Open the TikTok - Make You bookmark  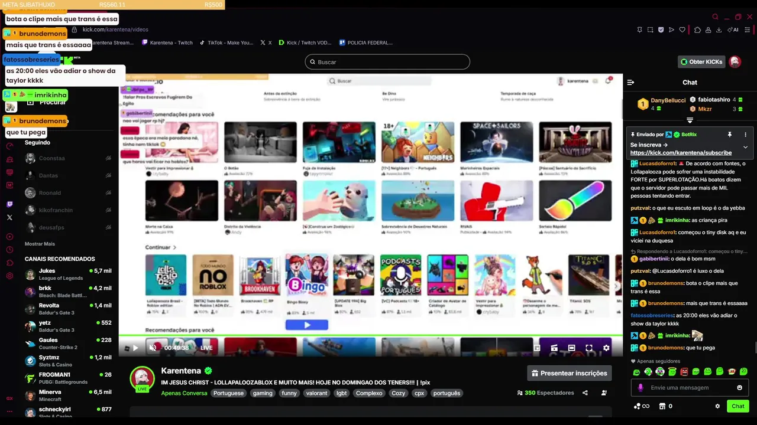pos(227,42)
